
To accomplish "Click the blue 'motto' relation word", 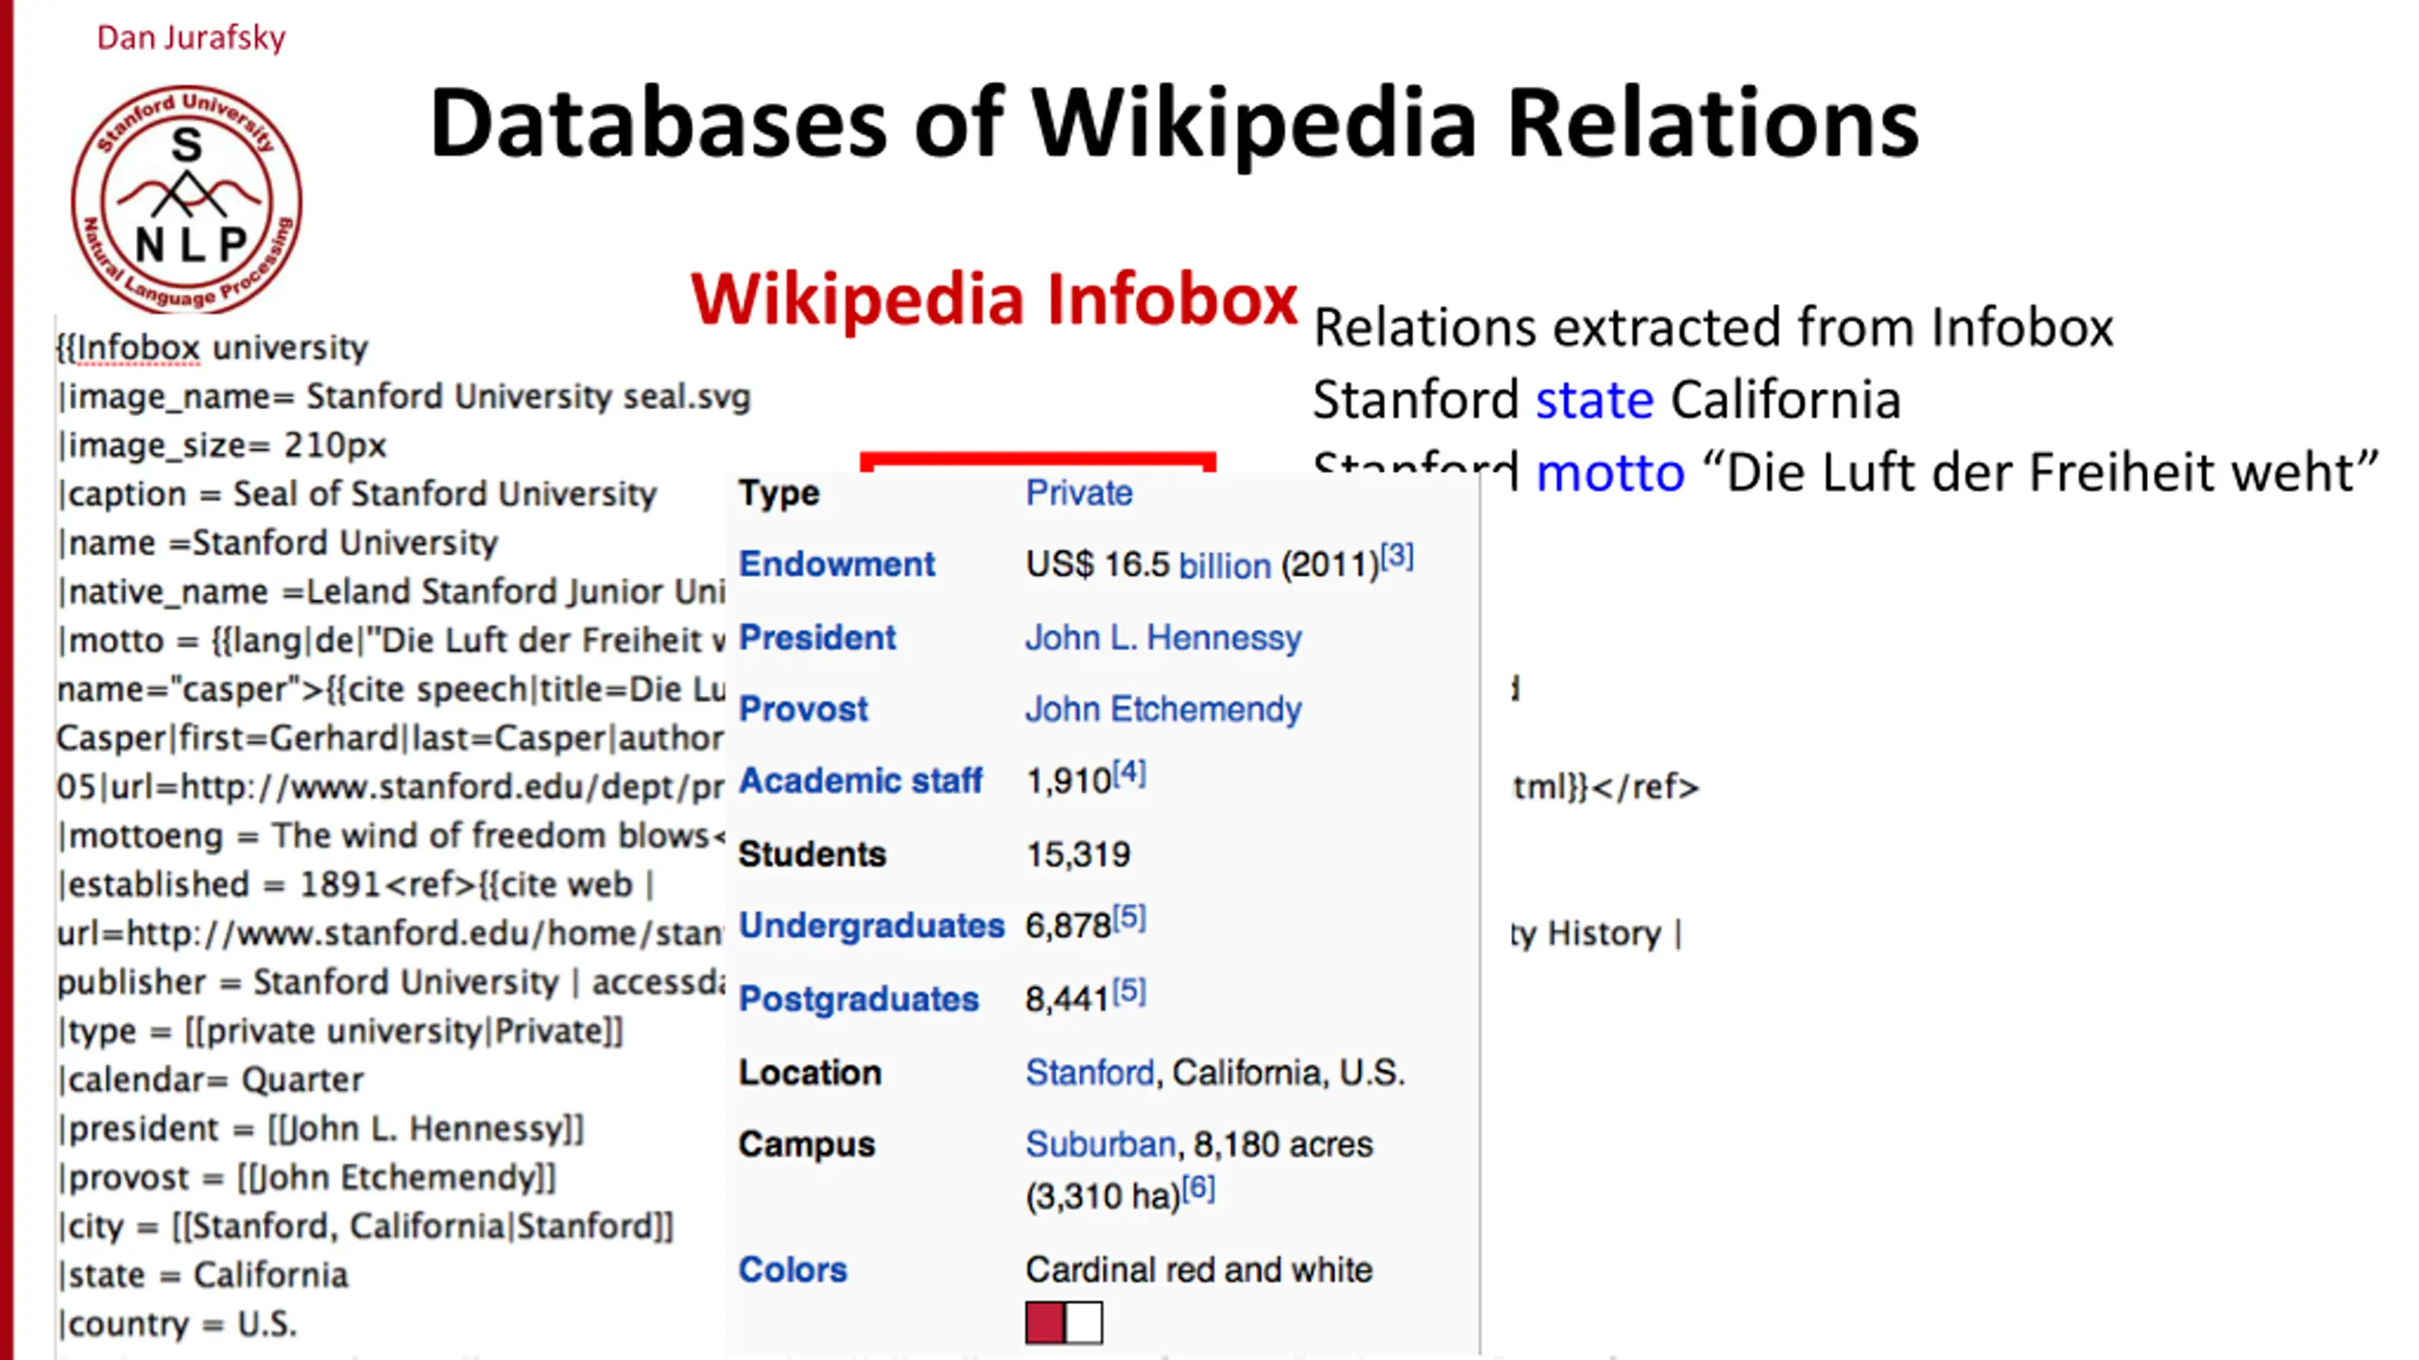I will pos(1610,473).
